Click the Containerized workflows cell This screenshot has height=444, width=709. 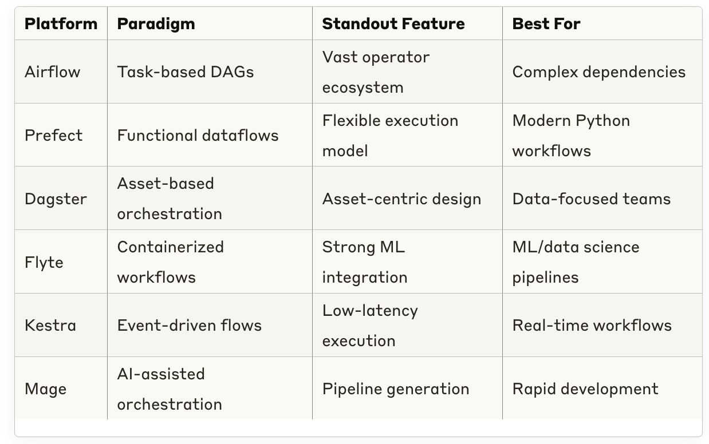(x=170, y=262)
